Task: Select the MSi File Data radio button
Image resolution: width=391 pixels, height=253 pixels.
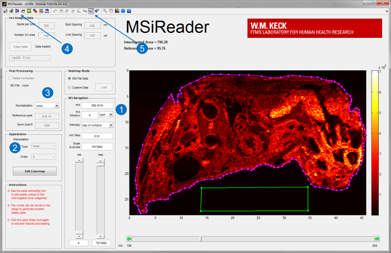Action: pyautogui.click(x=69, y=78)
